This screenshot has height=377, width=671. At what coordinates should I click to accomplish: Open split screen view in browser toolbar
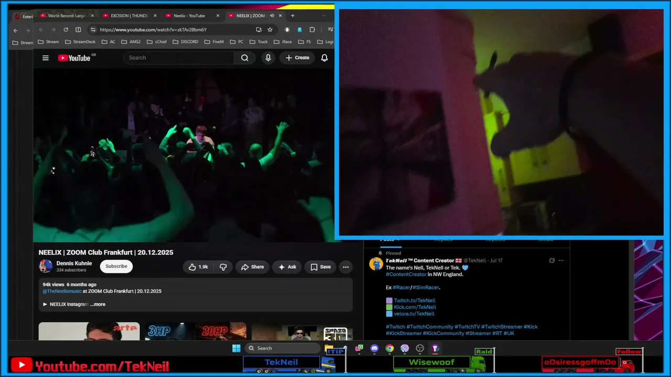click(78, 30)
